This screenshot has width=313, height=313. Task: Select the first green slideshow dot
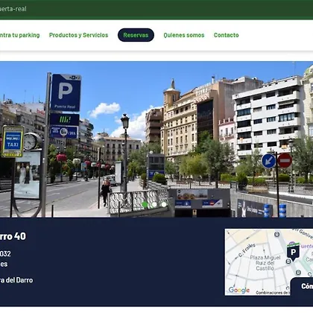pyautogui.click(x=145, y=205)
